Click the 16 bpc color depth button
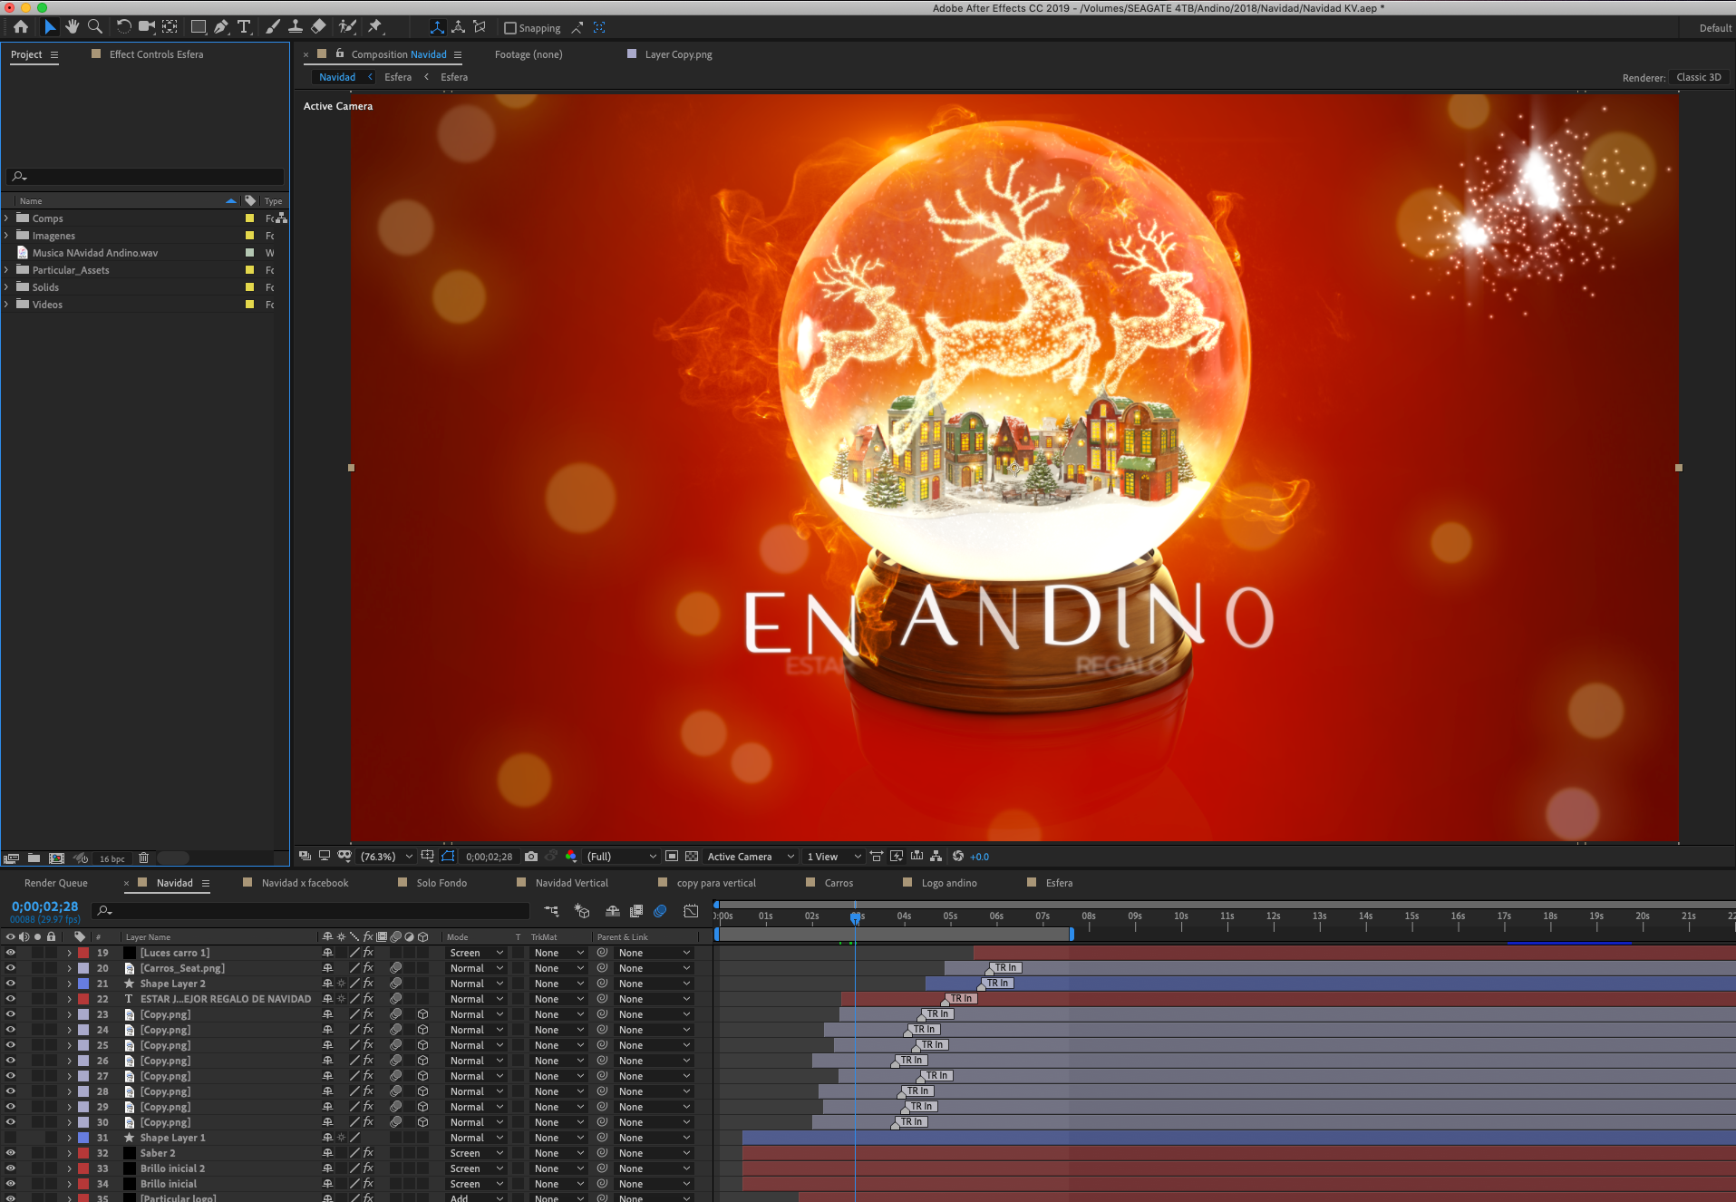This screenshot has height=1202, width=1736. click(112, 858)
